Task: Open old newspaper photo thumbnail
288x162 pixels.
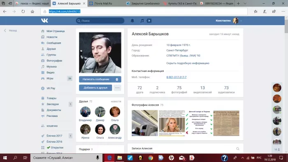Action: tap(226, 123)
